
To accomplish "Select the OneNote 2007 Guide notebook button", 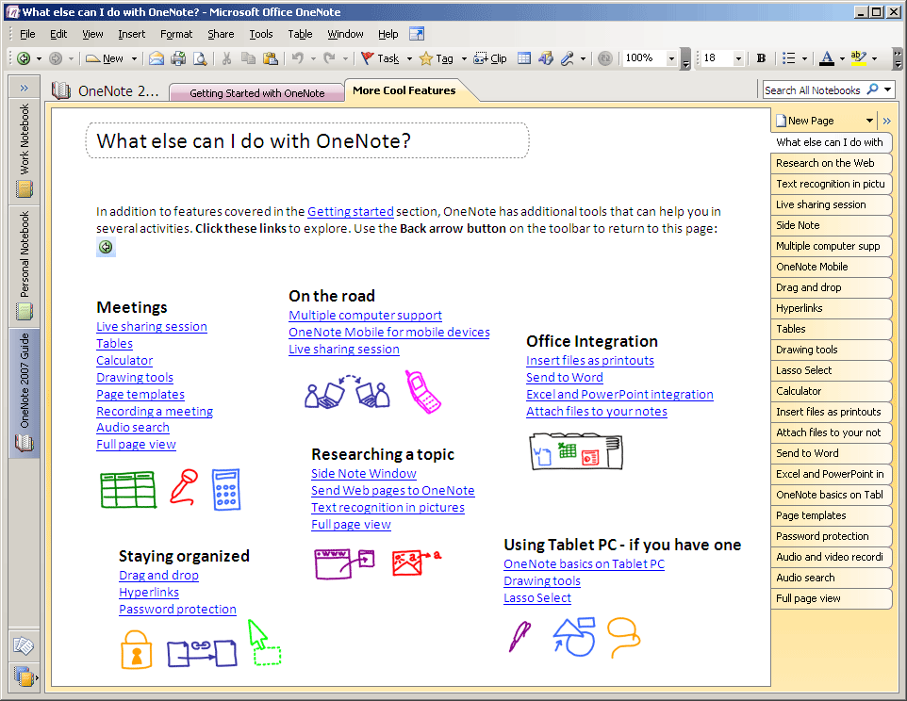I will pos(25,394).
